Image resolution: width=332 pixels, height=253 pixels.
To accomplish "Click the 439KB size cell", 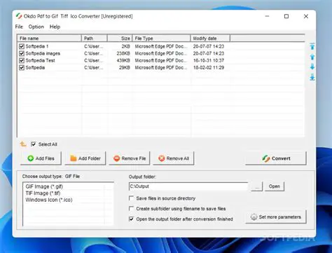I will click(123, 60).
